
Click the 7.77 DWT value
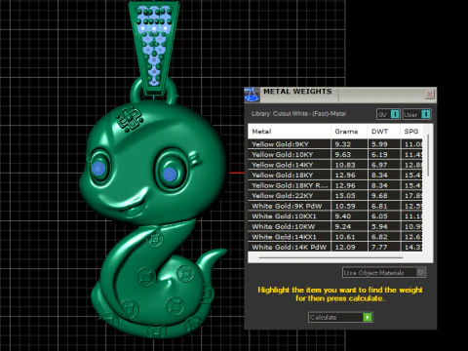(379, 248)
